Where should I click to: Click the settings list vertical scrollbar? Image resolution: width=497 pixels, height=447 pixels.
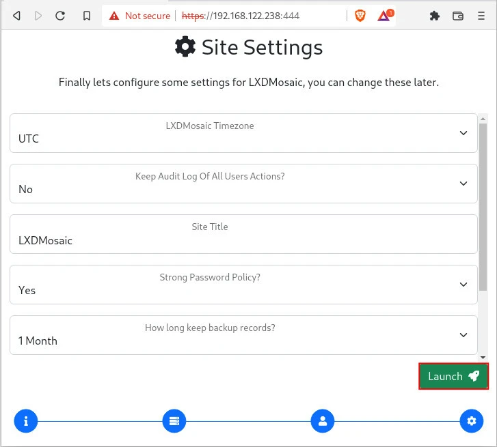[x=483, y=205]
